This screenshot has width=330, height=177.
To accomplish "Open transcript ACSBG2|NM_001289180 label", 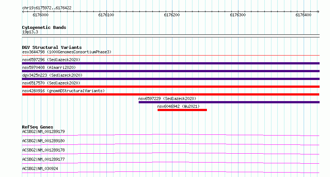I will click(x=43, y=141).
